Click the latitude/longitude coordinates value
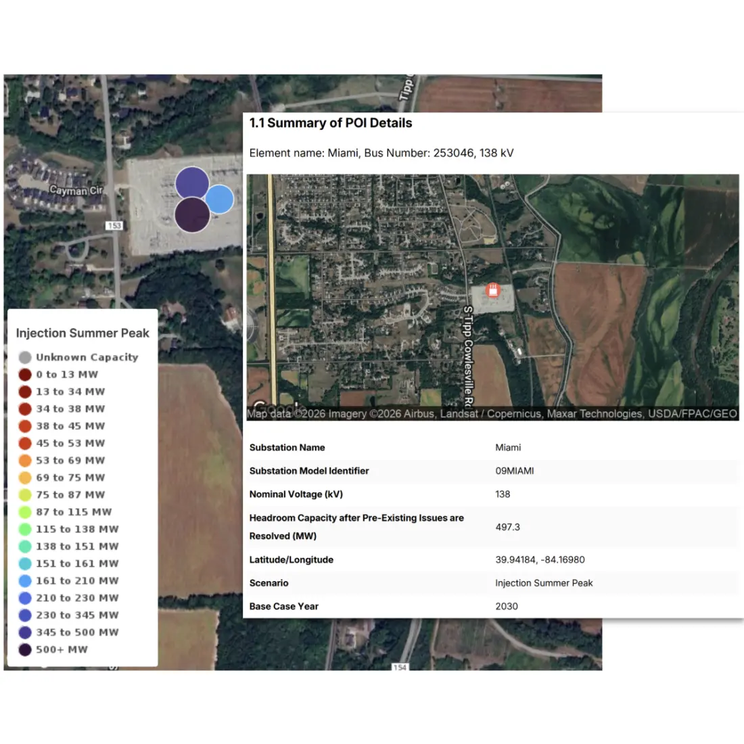Viewport: 744px width, 744px height. (540, 559)
